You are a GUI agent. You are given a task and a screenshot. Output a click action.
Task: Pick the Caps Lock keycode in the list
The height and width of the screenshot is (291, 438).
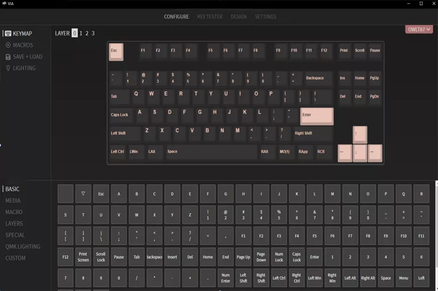pyautogui.click(x=297, y=257)
